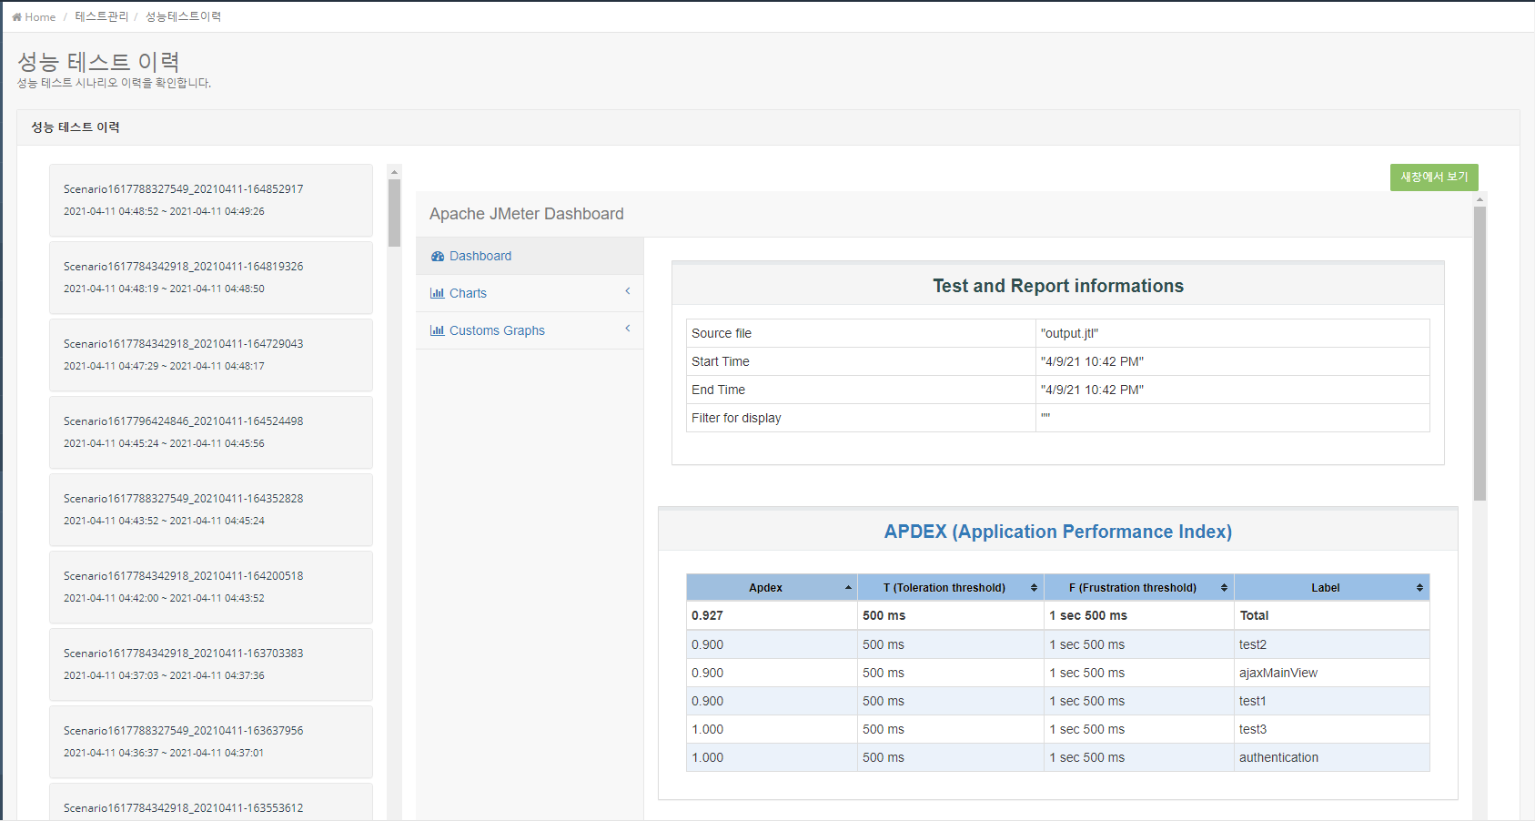
Task: Select Scenario1617784342918_20210411-164729043 entry
Action: [211, 355]
